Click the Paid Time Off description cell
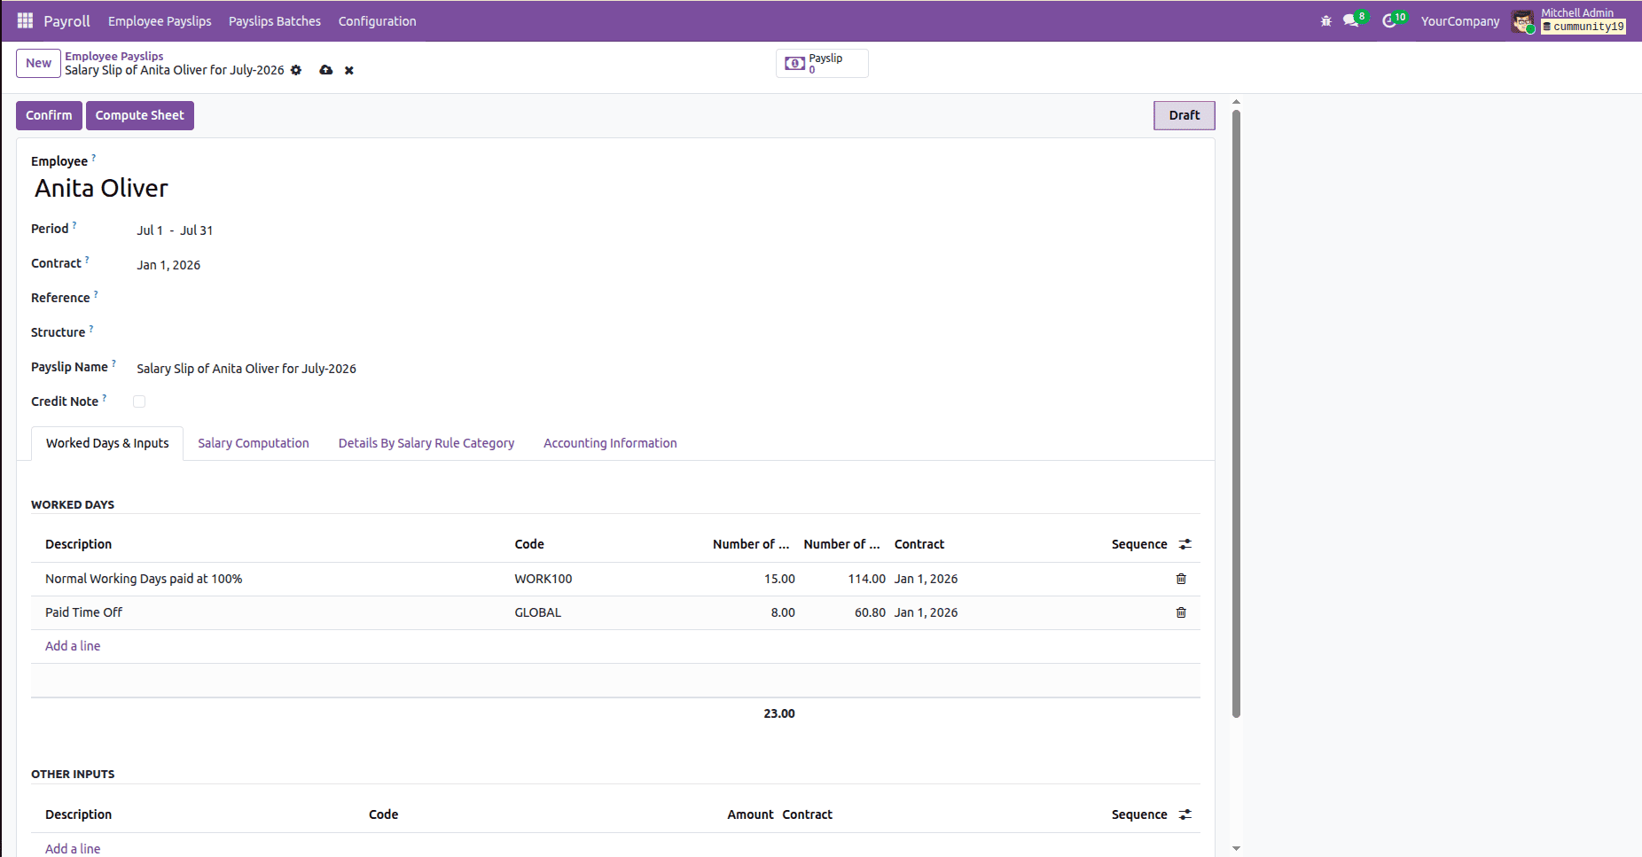Viewport: 1642px width, 857px height. click(x=83, y=612)
